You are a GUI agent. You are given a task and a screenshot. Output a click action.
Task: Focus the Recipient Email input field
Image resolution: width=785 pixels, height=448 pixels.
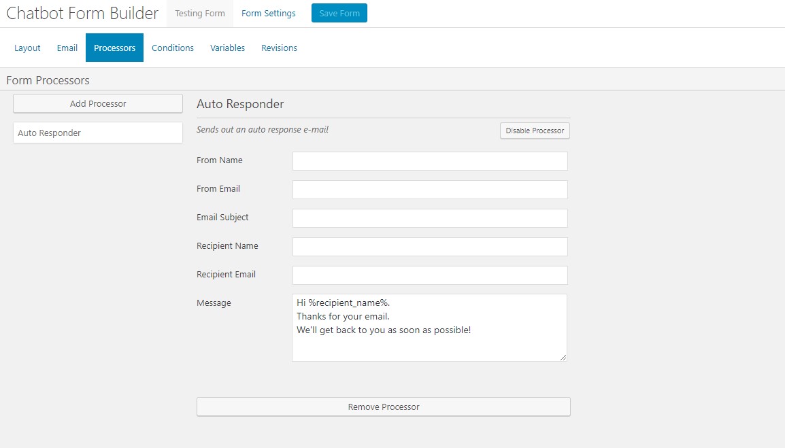[430, 275]
